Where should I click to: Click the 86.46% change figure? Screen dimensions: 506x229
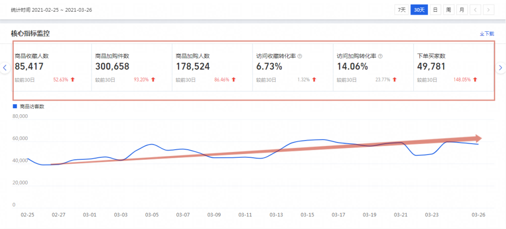tap(222, 80)
